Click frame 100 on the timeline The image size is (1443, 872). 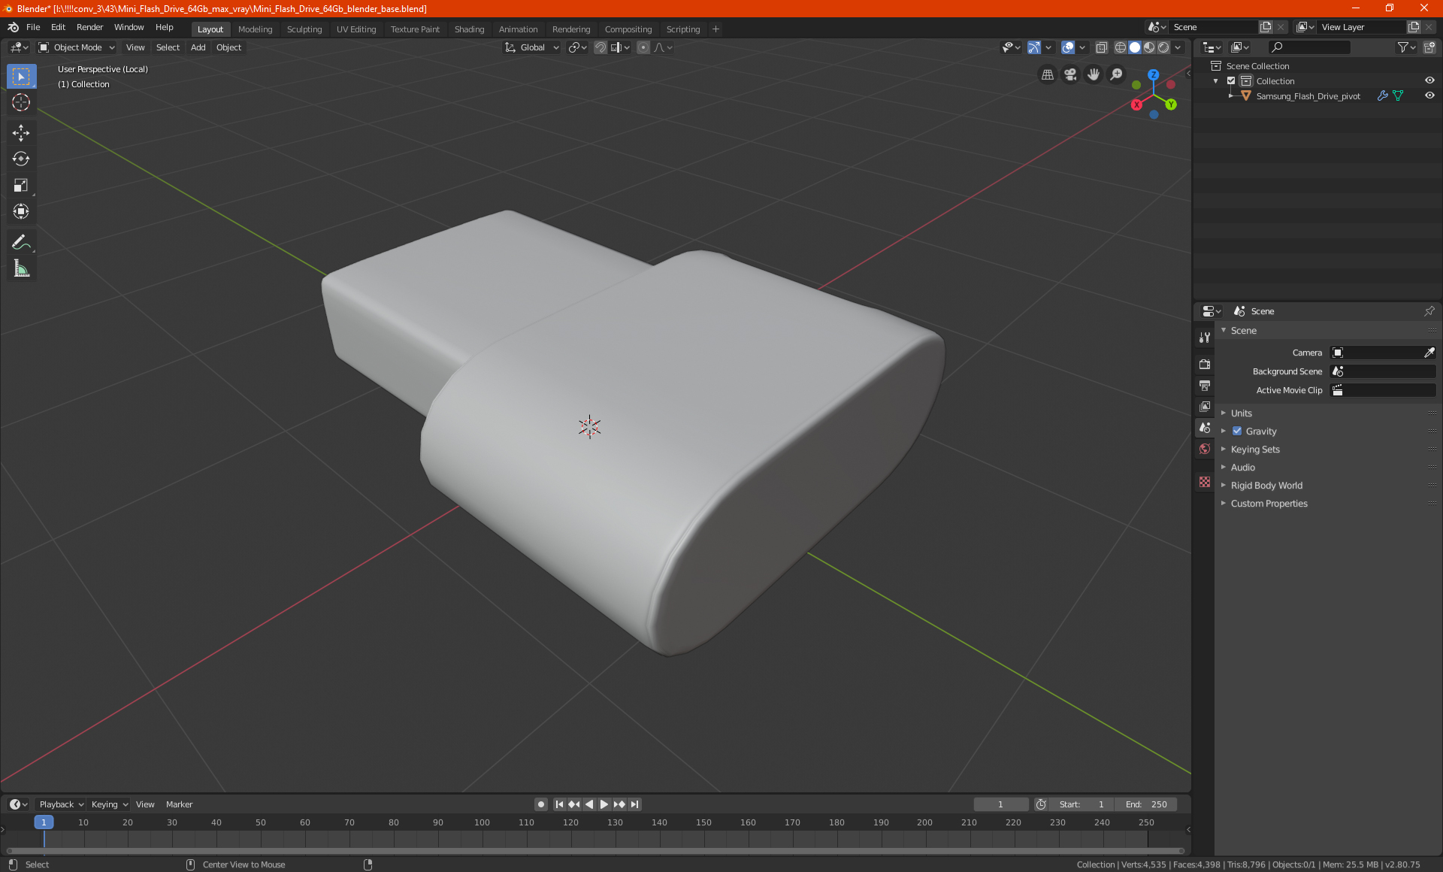(x=482, y=822)
